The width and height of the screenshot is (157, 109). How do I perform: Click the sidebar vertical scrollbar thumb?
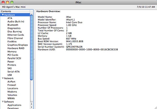(32, 47)
